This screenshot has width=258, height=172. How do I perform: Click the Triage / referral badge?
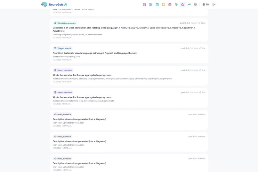62,48
